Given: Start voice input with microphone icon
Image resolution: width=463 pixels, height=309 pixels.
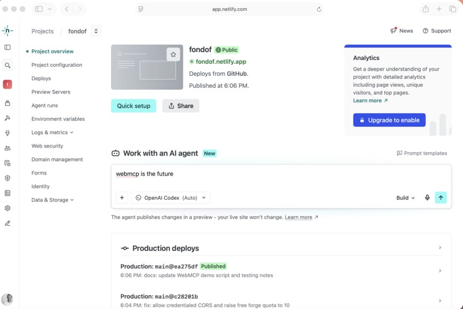Looking at the screenshot, I should (x=427, y=198).
